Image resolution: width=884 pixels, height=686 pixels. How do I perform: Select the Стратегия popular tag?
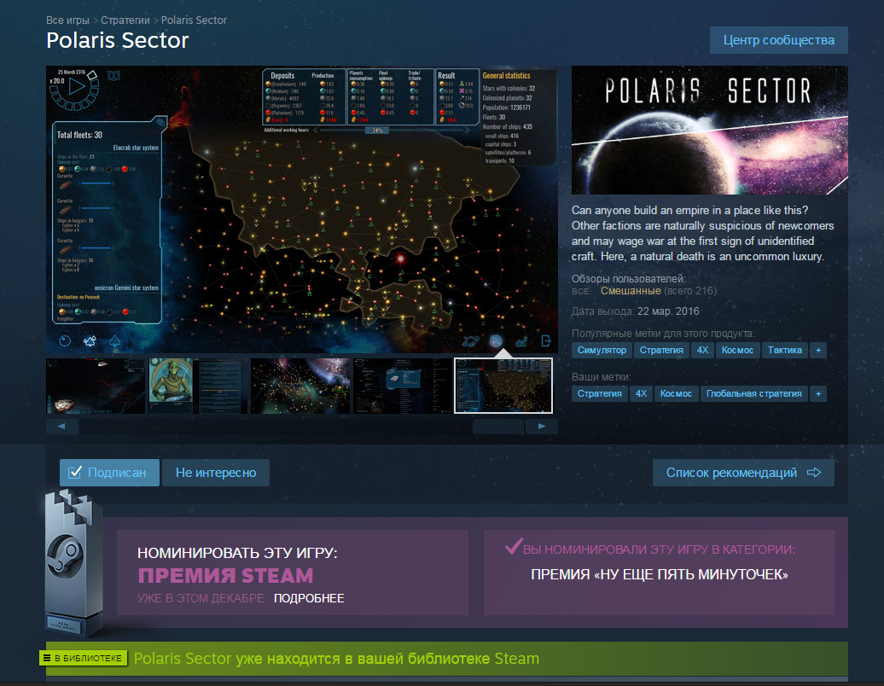pyautogui.click(x=661, y=350)
